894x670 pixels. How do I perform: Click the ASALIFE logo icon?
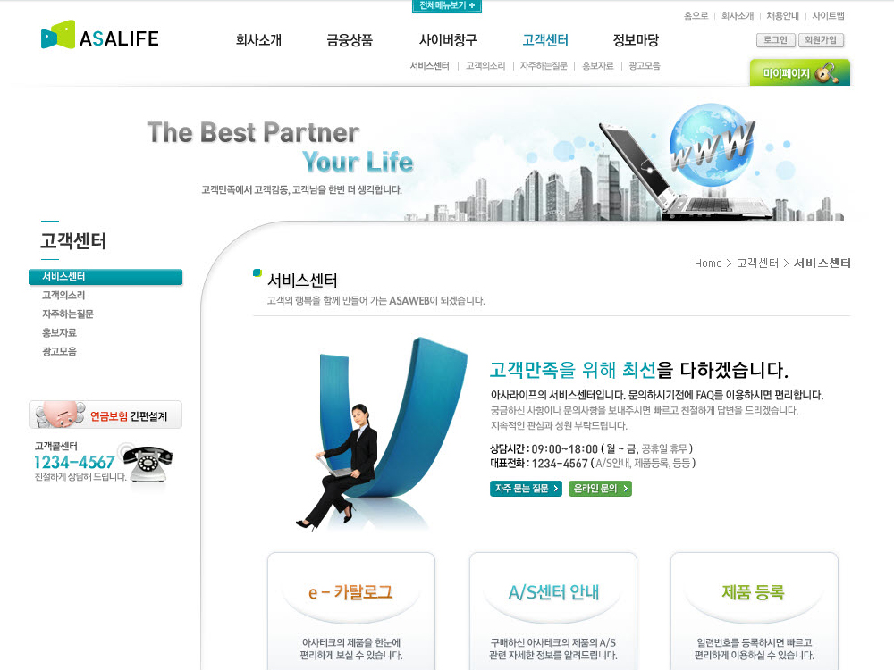(58, 35)
